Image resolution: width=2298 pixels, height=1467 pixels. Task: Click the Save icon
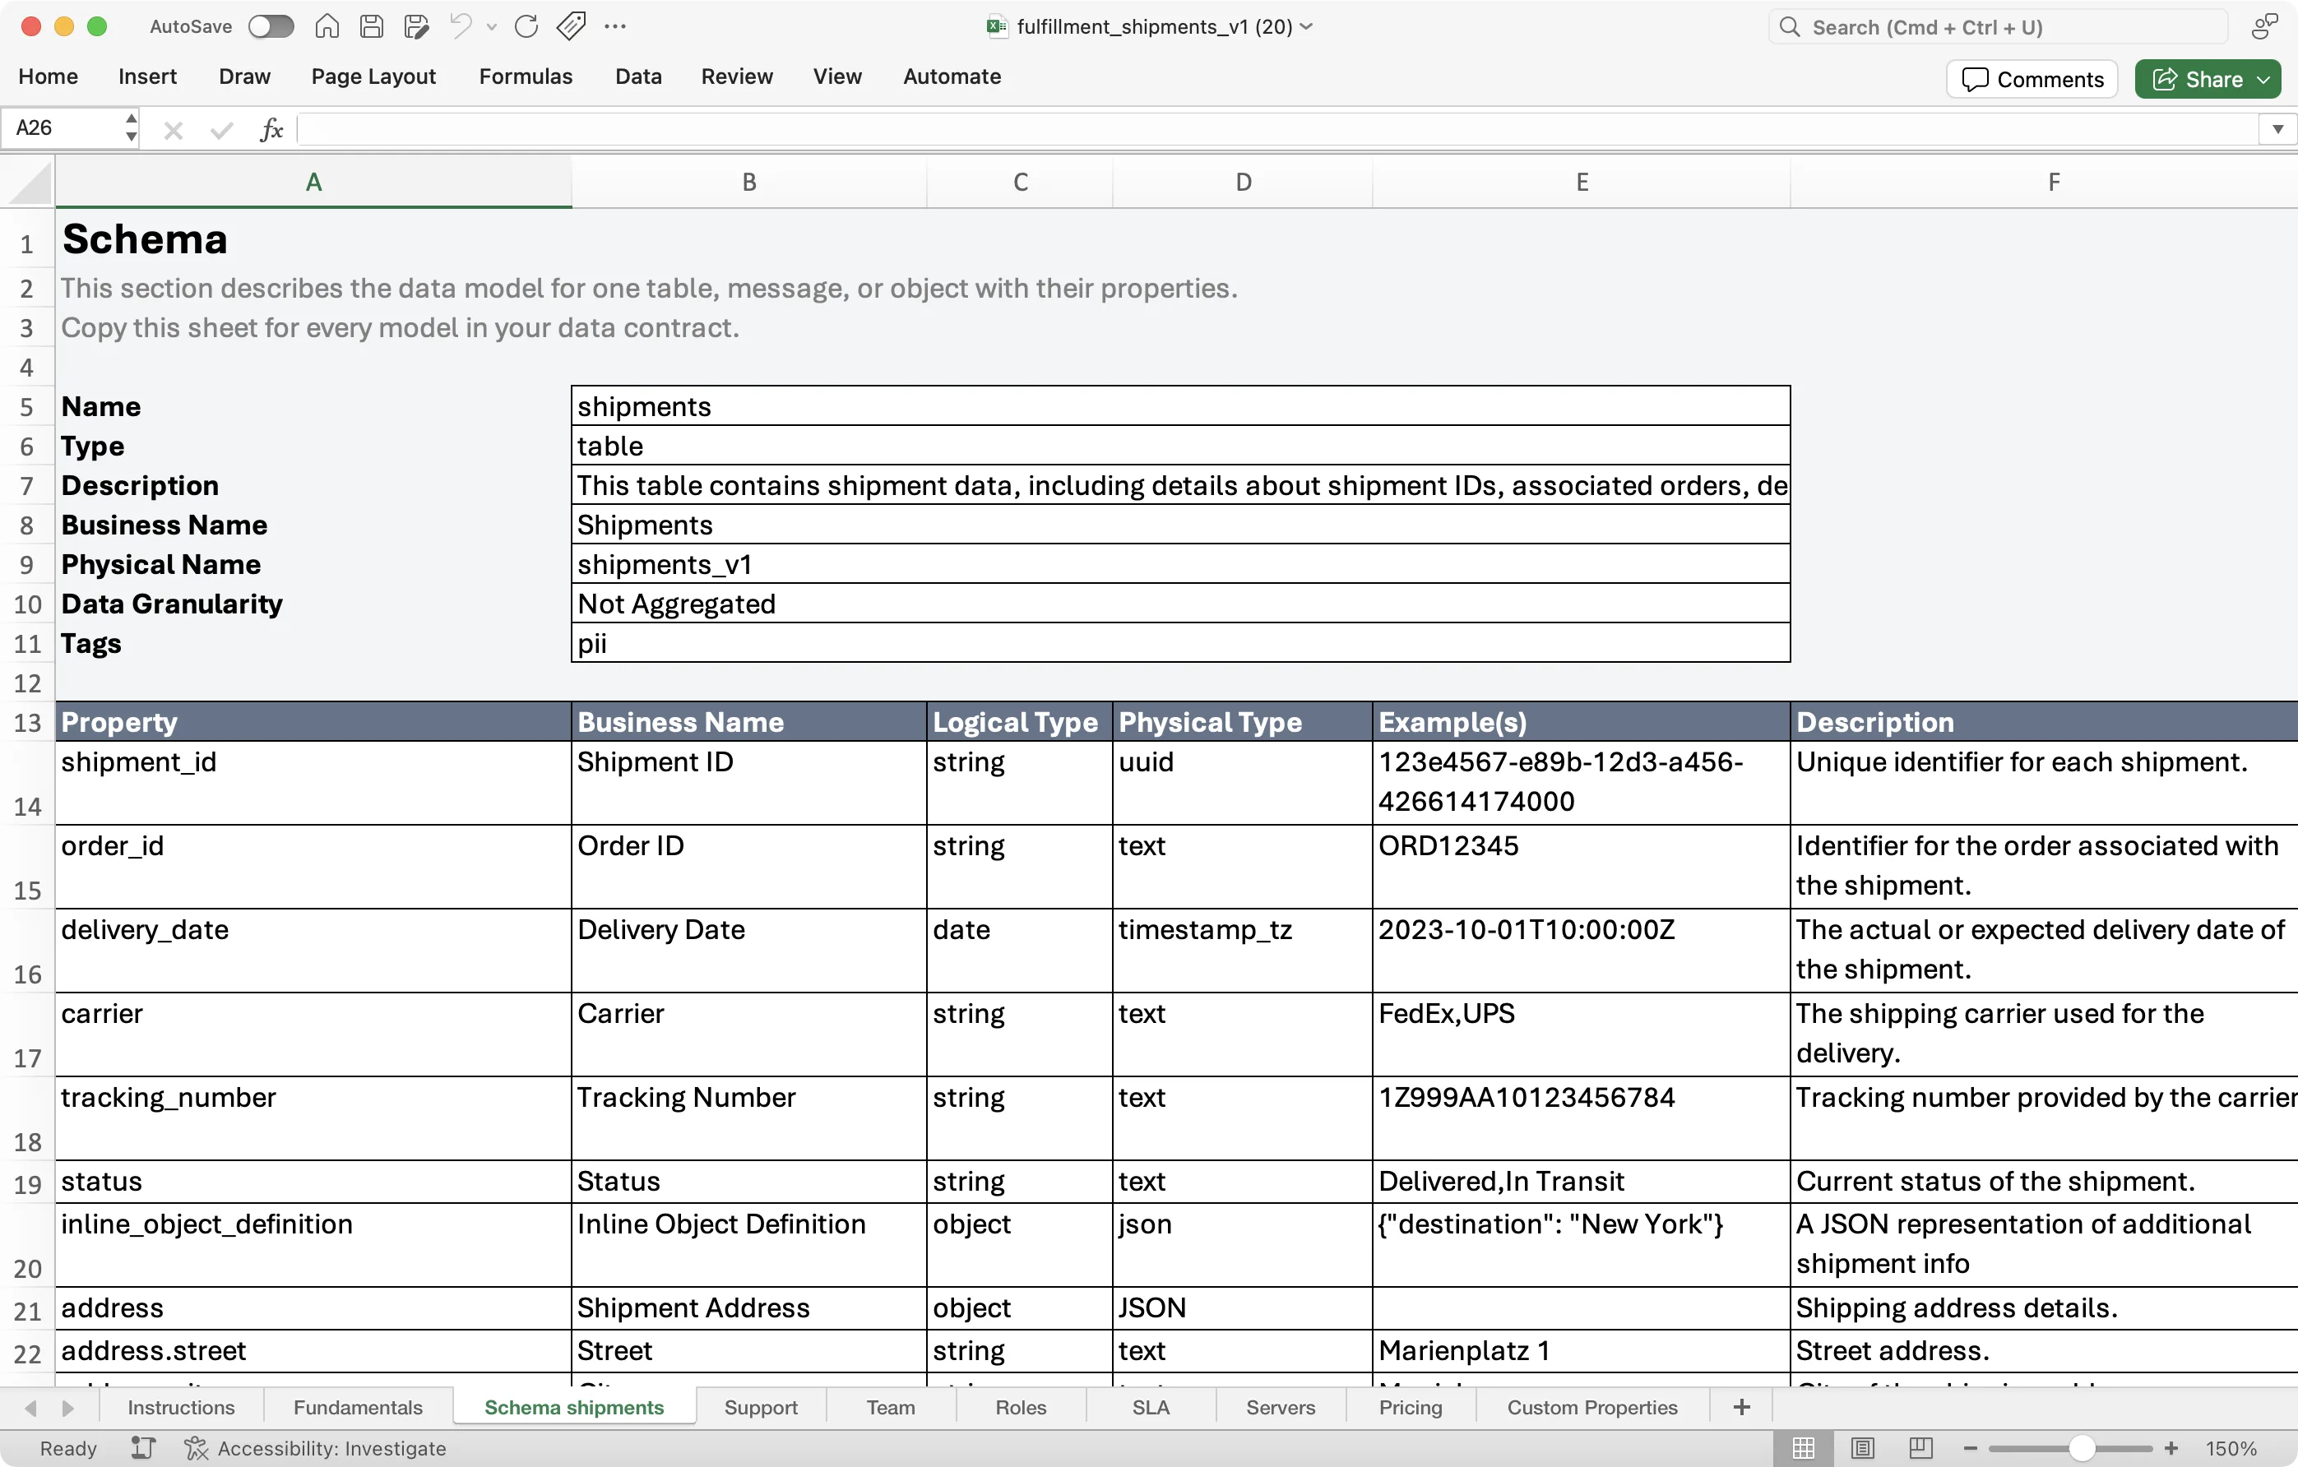click(x=371, y=26)
